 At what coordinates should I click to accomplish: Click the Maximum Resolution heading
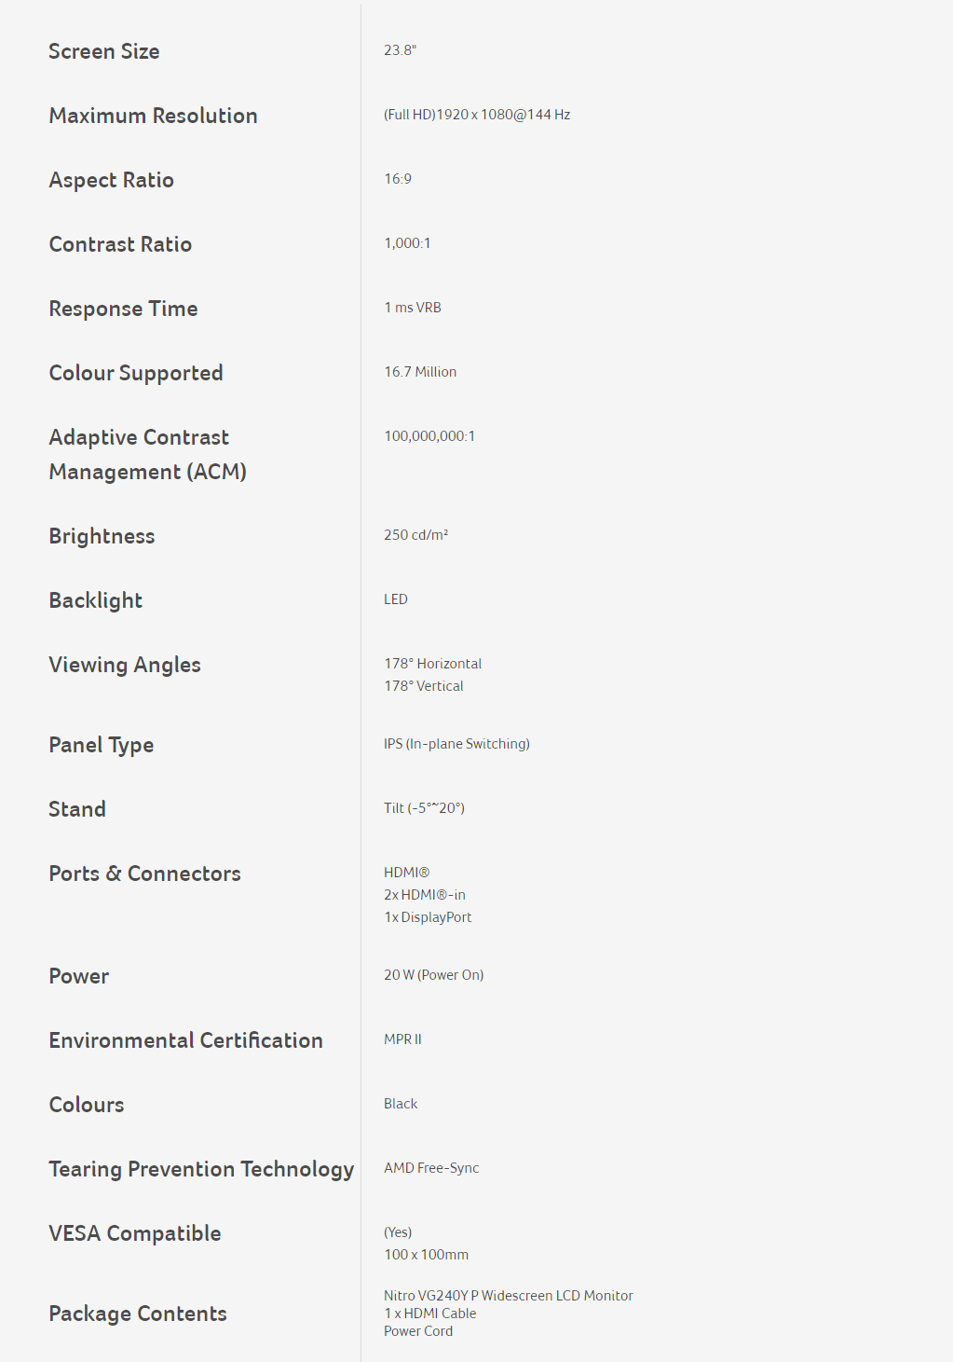pos(154,116)
